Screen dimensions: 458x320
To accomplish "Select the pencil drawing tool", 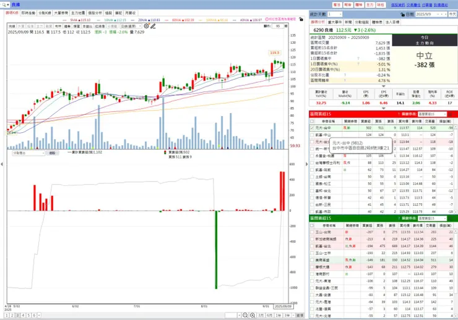I will (x=153, y=26).
